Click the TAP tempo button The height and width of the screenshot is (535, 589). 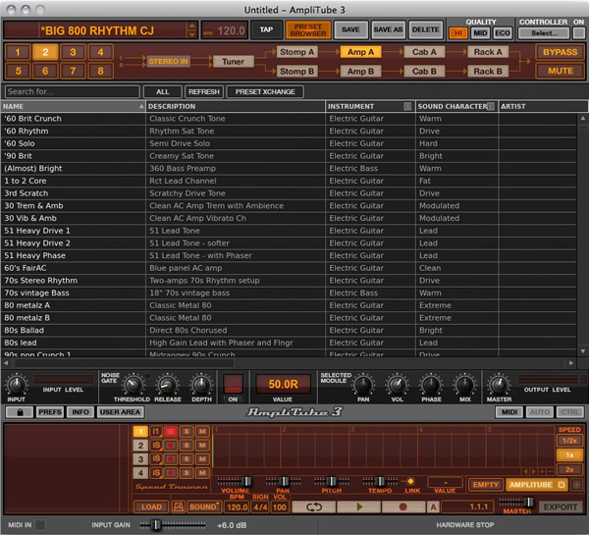(266, 29)
